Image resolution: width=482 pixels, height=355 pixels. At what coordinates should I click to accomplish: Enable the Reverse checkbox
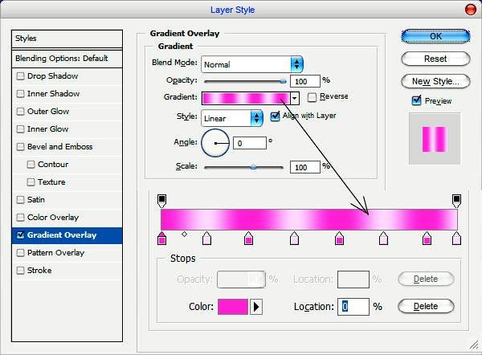pos(312,97)
